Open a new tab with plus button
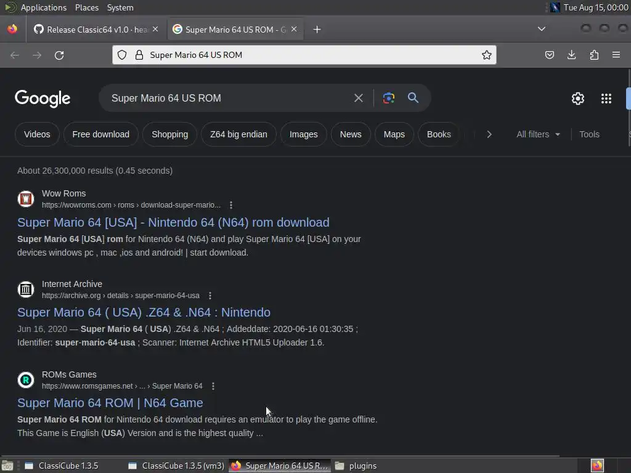The width and height of the screenshot is (631, 473). click(317, 30)
